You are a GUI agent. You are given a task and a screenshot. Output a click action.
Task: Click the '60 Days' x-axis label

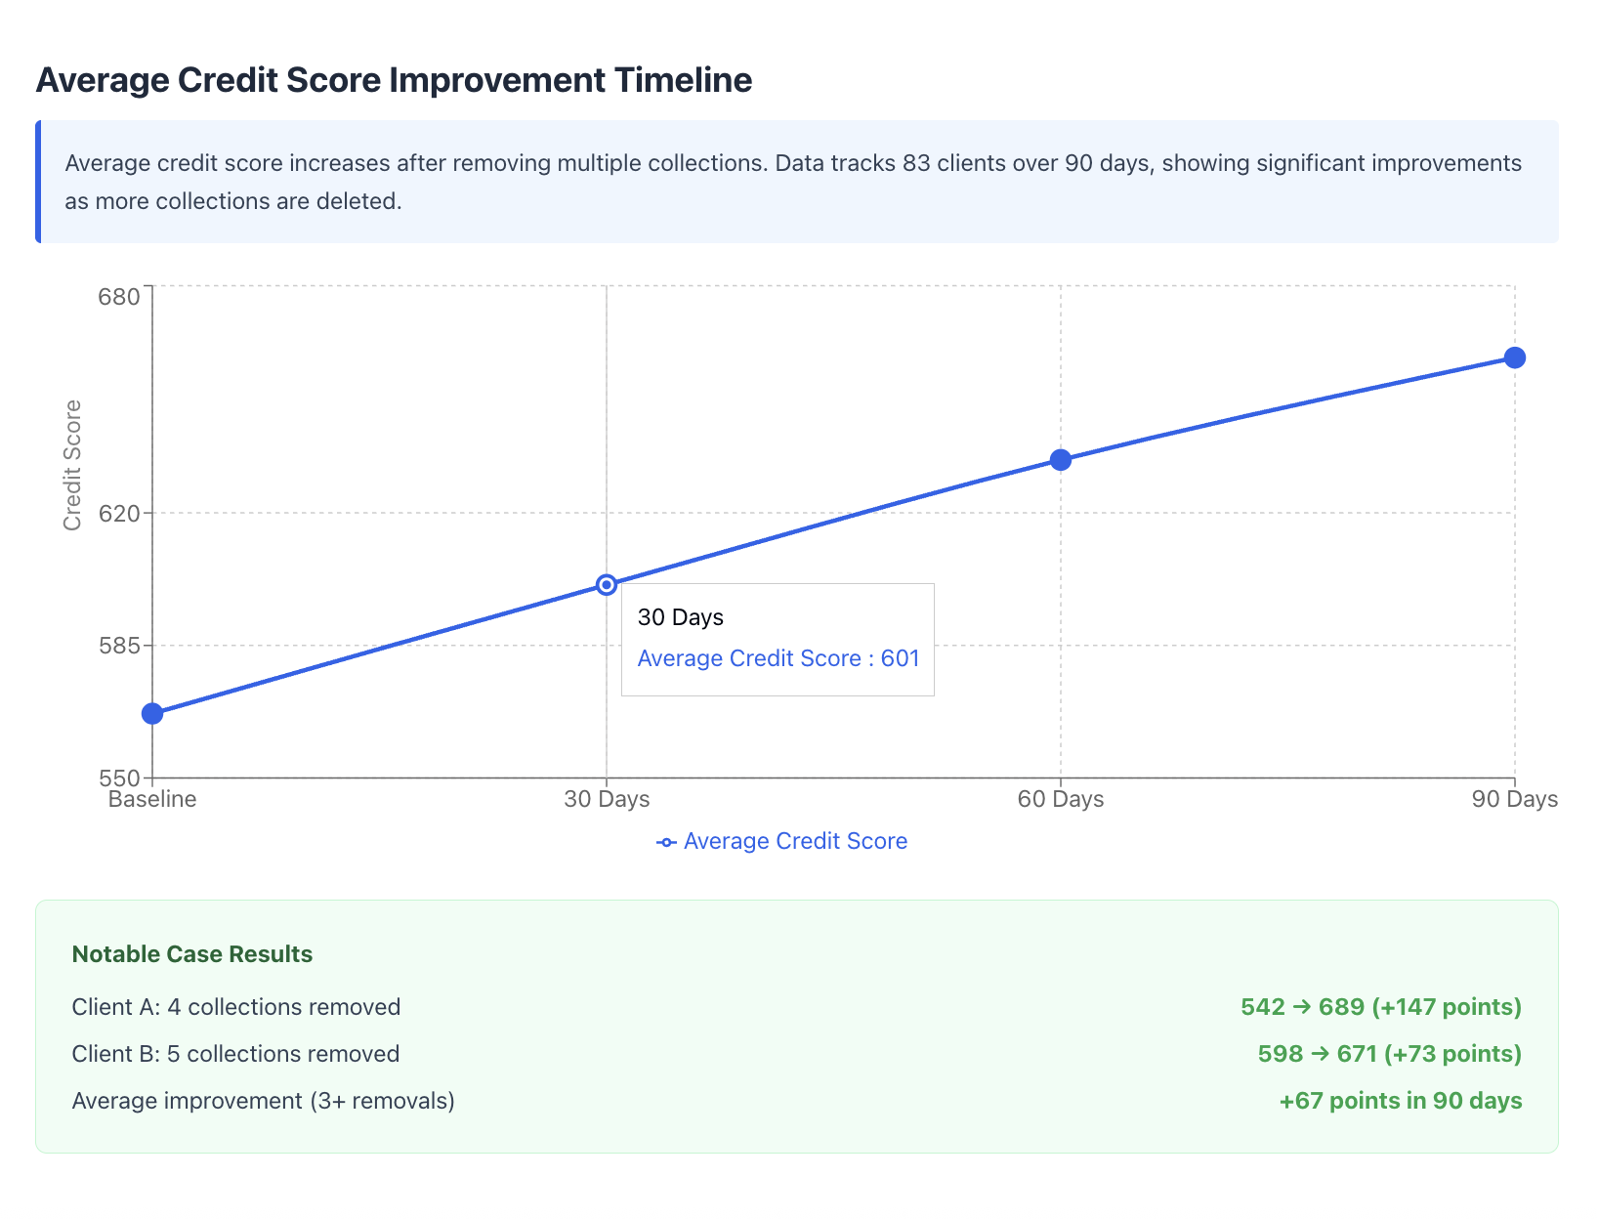click(x=1061, y=799)
